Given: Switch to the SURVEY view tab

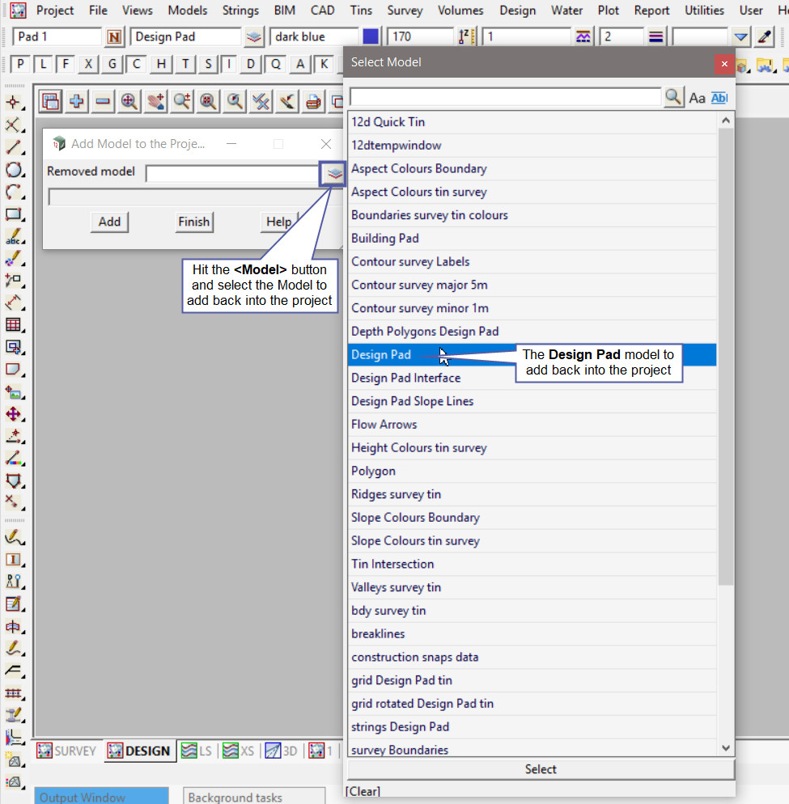Looking at the screenshot, I should point(67,751).
